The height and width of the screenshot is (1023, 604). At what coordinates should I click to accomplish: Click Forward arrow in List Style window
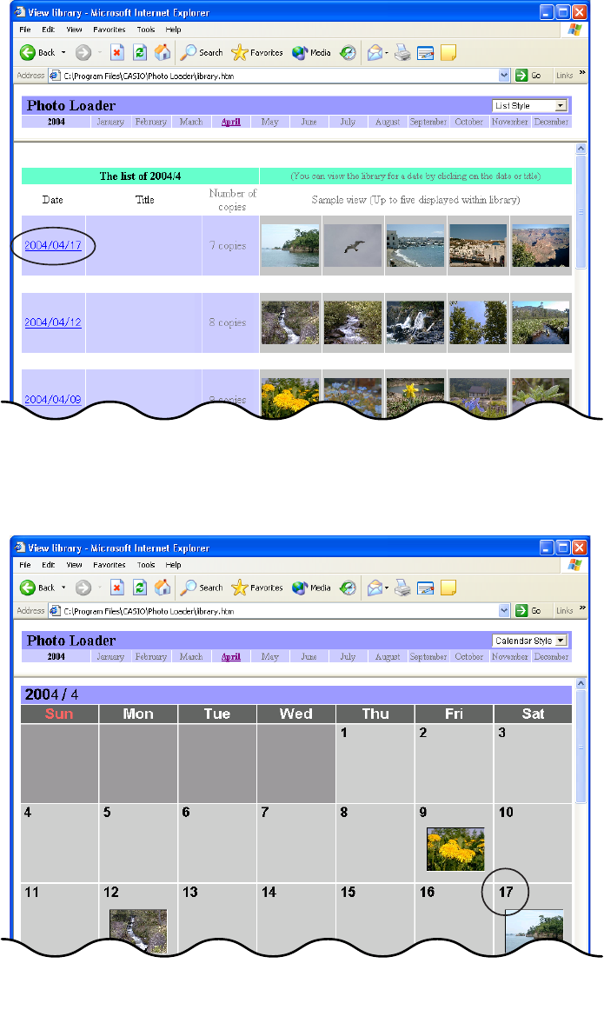[x=83, y=53]
